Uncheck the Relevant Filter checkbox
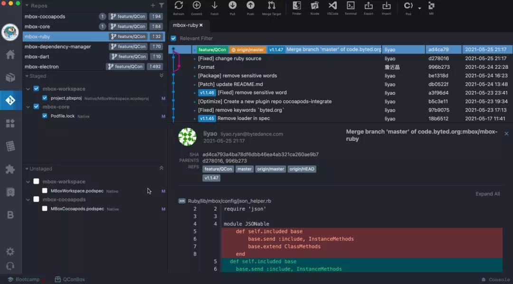The height and width of the screenshot is (284, 513). pos(173,38)
